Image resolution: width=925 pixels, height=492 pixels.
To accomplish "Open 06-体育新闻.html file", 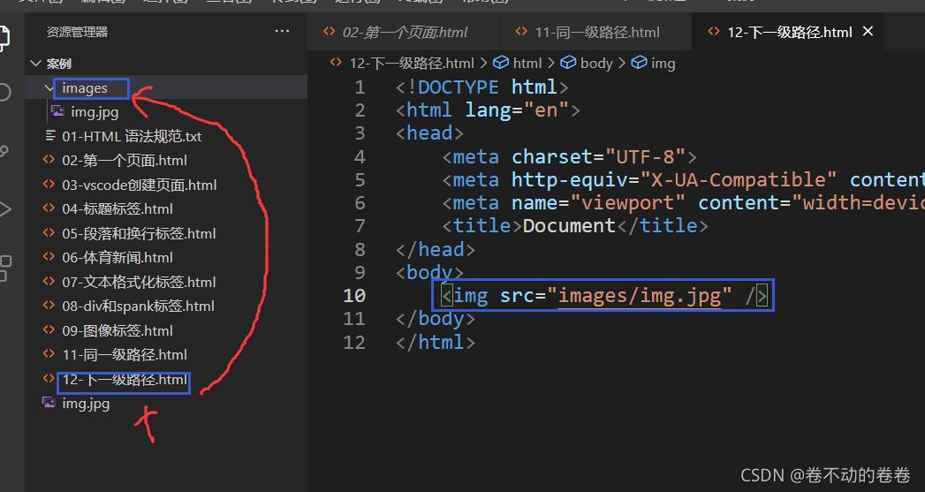I will pyautogui.click(x=118, y=258).
